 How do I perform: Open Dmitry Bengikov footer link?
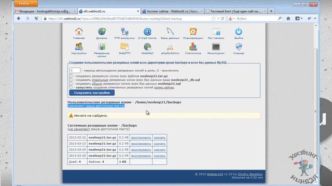[x=250, y=174]
